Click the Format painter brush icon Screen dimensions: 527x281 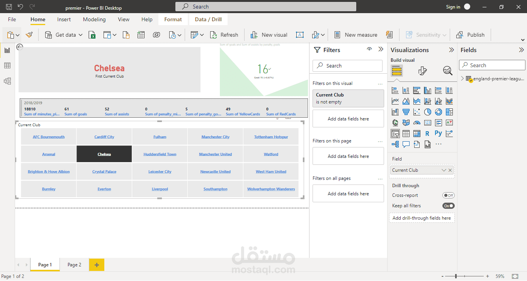tap(29, 35)
